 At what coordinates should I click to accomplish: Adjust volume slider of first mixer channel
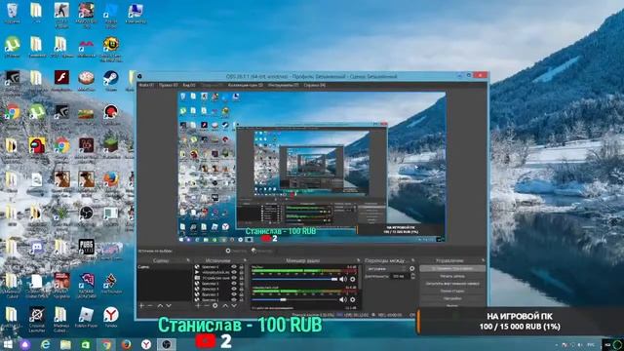(x=294, y=280)
